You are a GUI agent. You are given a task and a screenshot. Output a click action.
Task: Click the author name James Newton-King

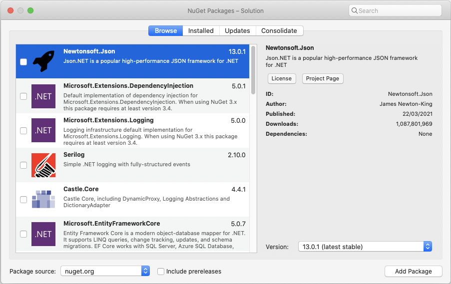[406, 104]
